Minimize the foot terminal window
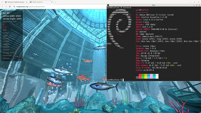Screen dimensions: 201x113 194,5
